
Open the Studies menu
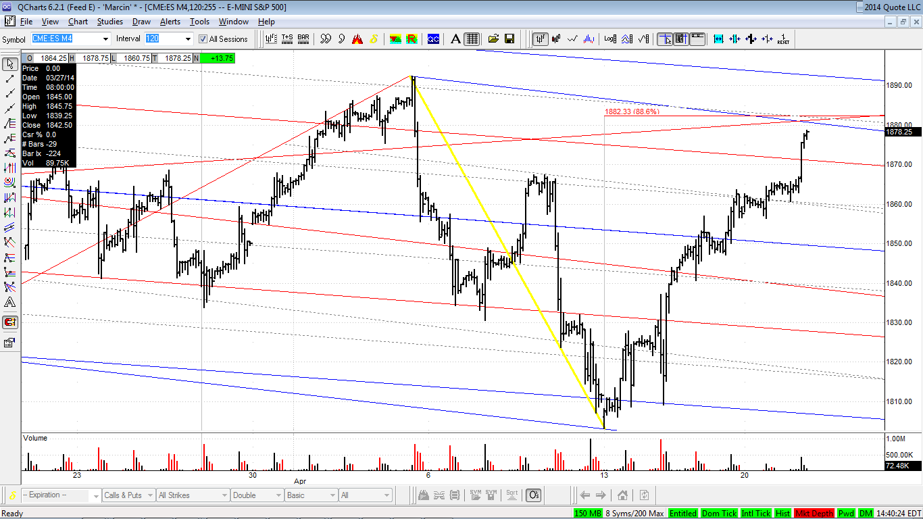tap(110, 22)
